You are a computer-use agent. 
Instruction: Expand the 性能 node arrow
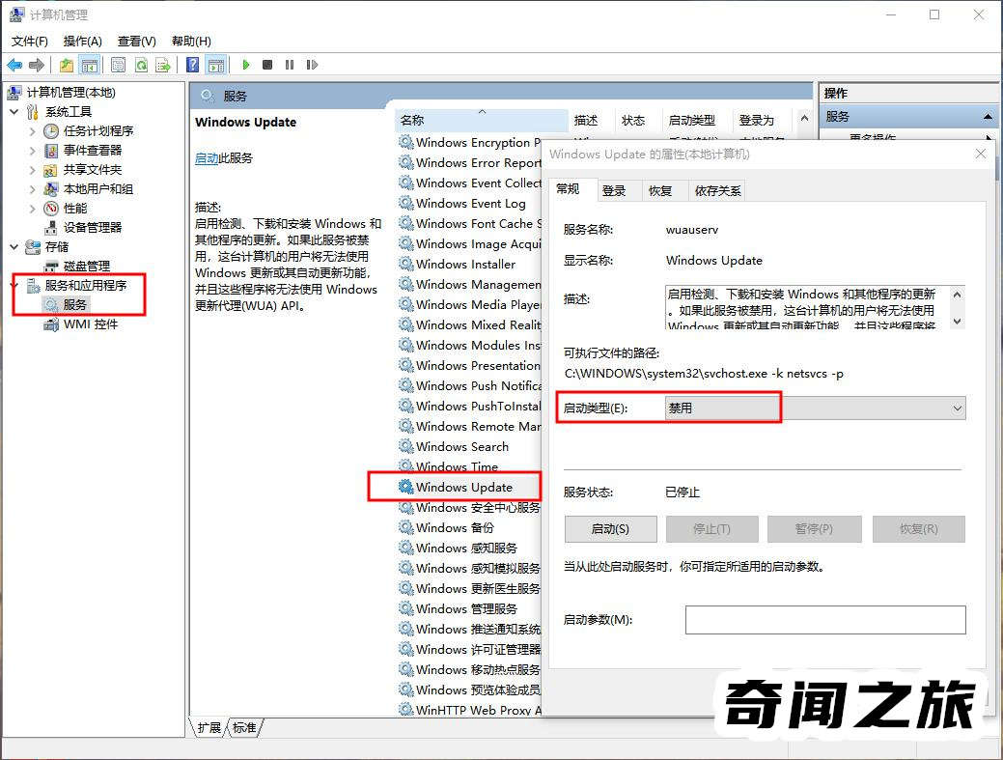(33, 208)
